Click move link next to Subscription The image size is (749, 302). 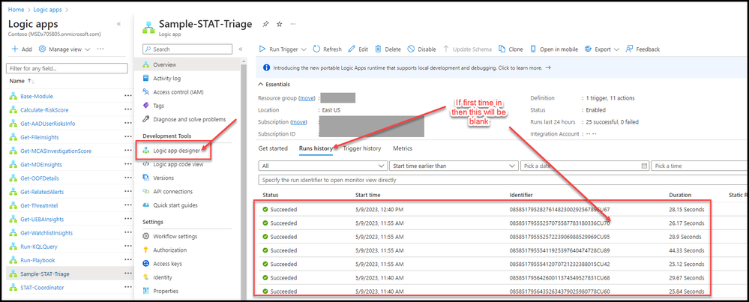pos(298,121)
